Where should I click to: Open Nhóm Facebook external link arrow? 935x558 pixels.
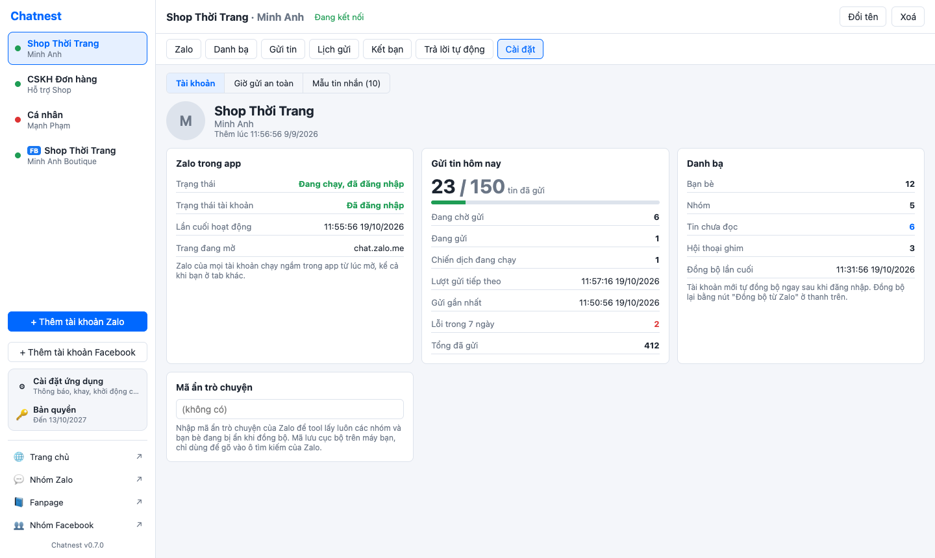[x=139, y=525]
